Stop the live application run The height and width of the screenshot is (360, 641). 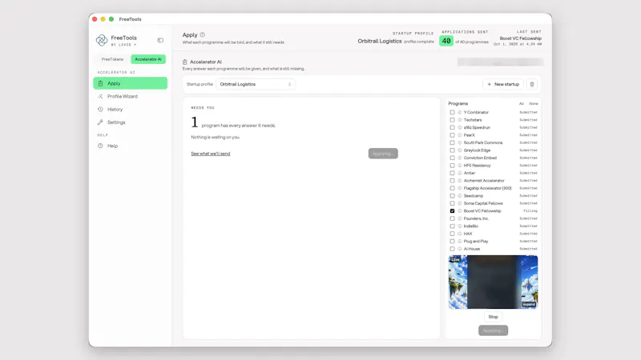coord(493,317)
